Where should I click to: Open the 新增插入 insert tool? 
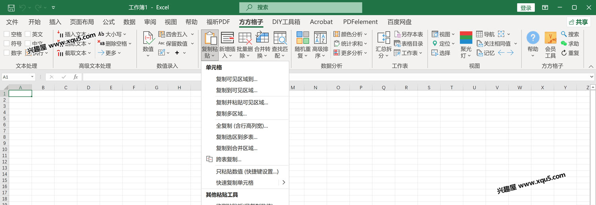pyautogui.click(x=227, y=45)
